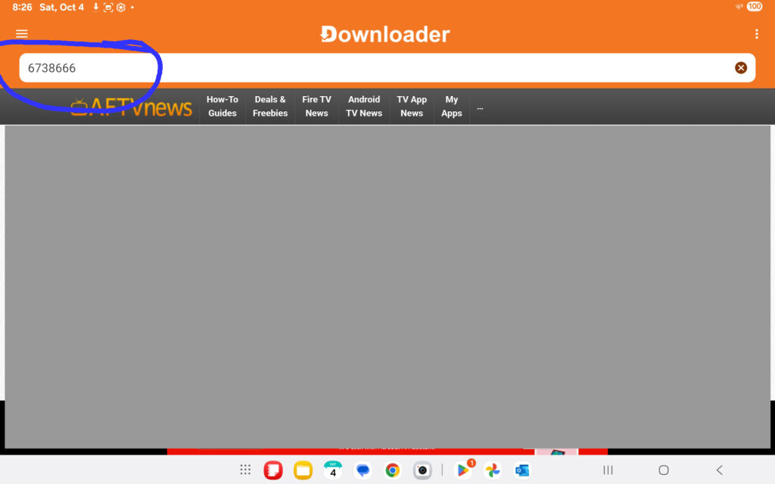The height and width of the screenshot is (484, 775).
Task: Open the Calendar app in the taskbar
Action: point(333,470)
